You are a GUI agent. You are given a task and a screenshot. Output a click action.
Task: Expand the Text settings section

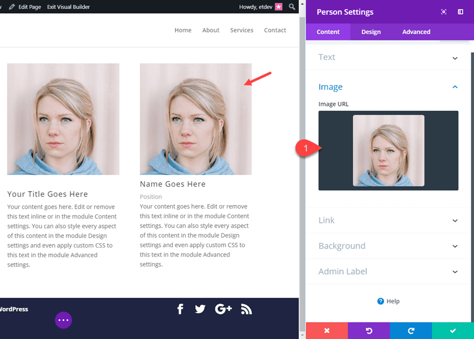tap(388, 57)
